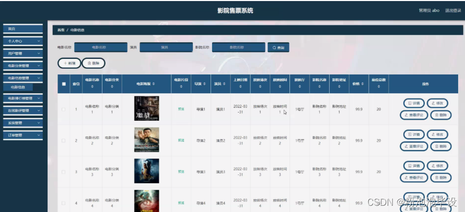Viewport: 465px width, 212px height.
Task: Check the checkbox for row 2
Action: pos(63,141)
